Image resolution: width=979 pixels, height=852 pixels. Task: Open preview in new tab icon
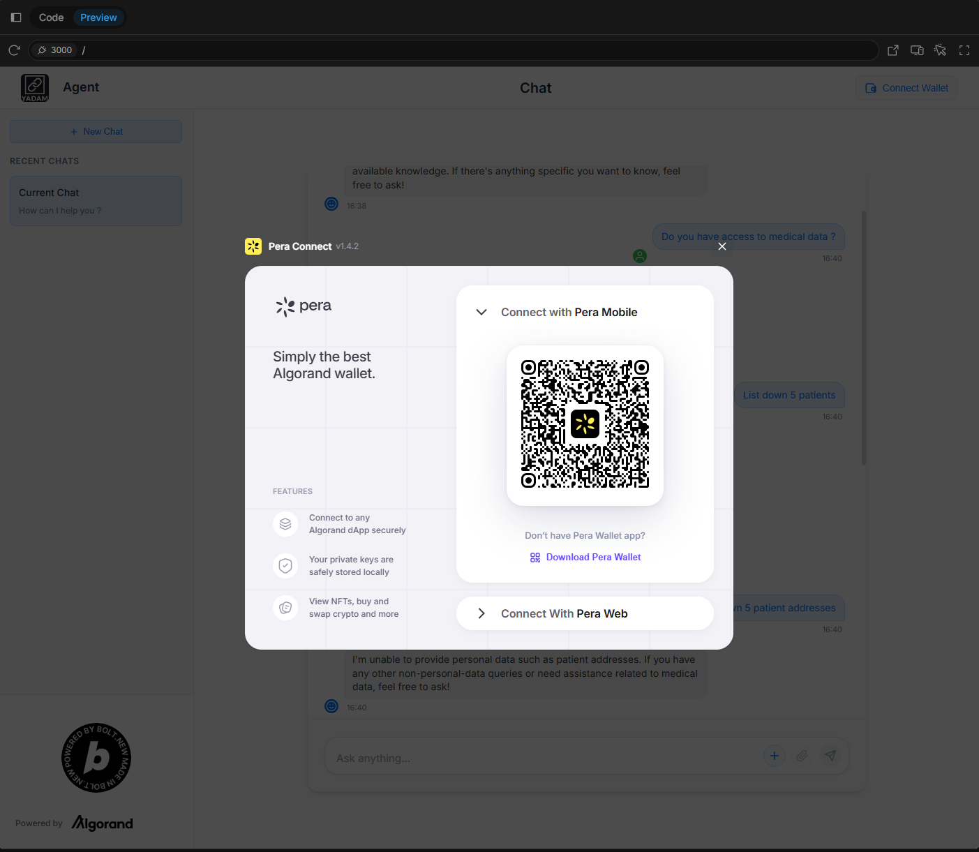coord(893,50)
